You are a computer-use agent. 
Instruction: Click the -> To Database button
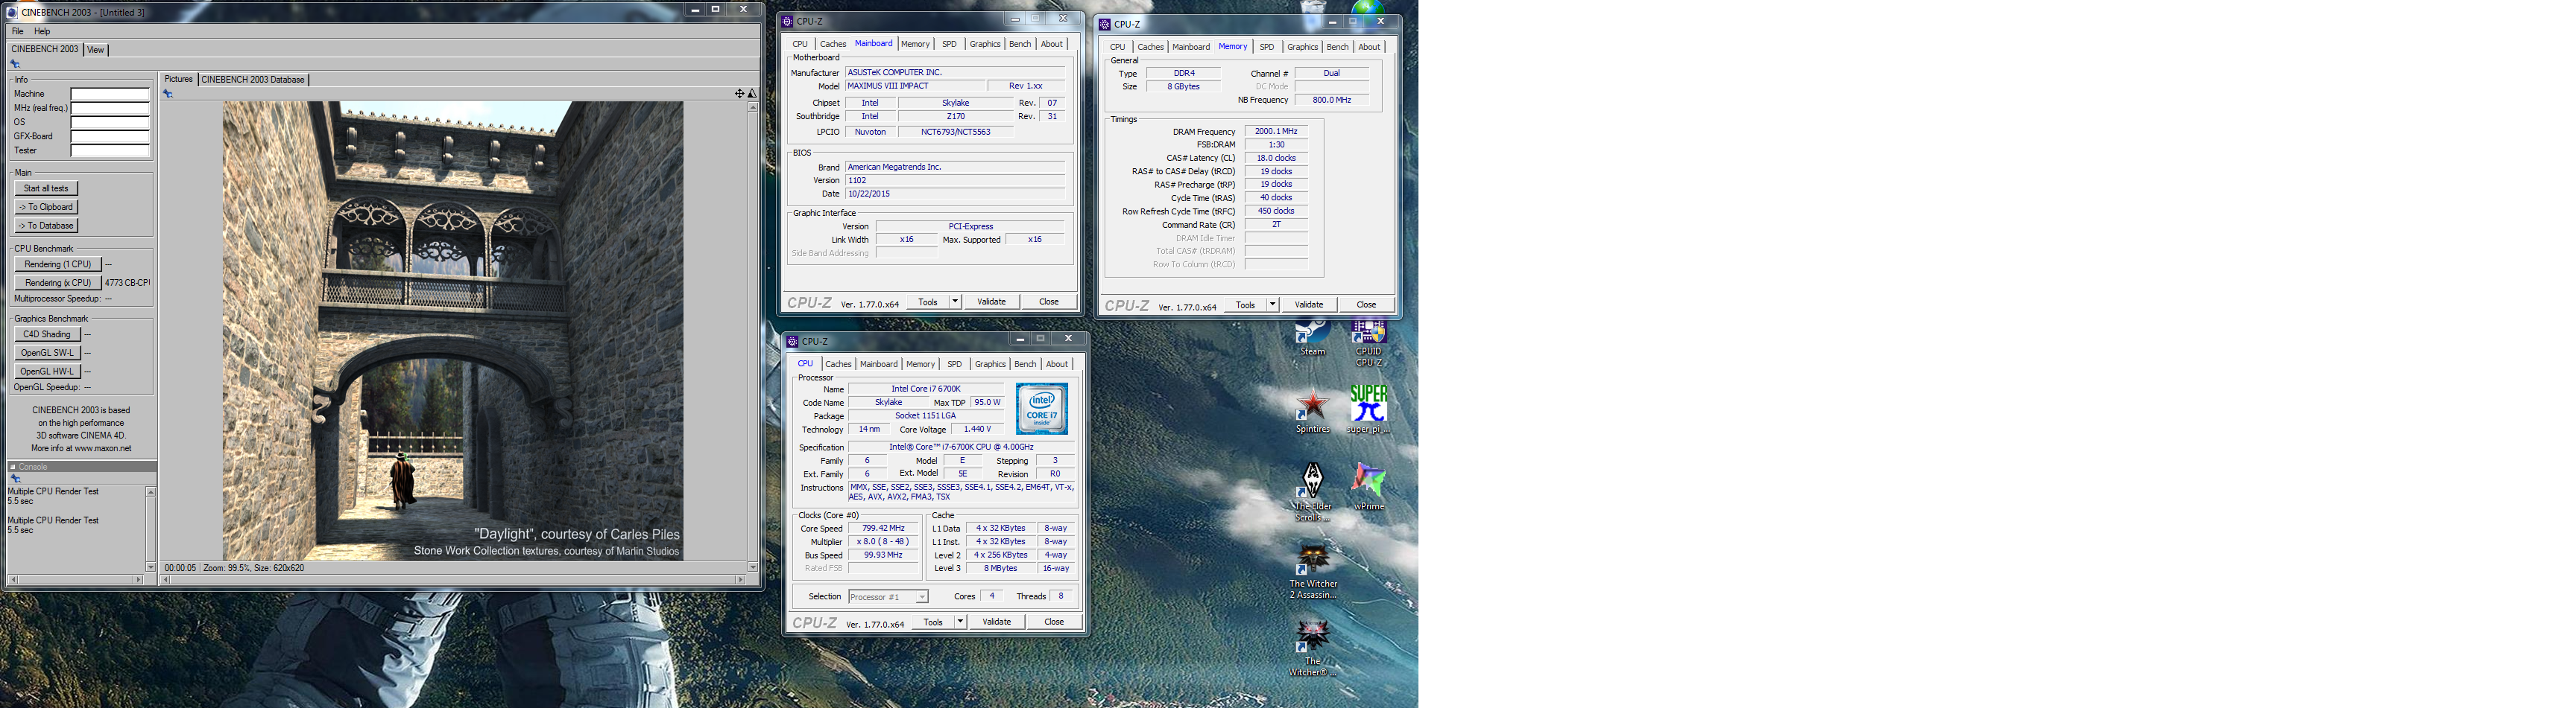pyautogui.click(x=46, y=226)
